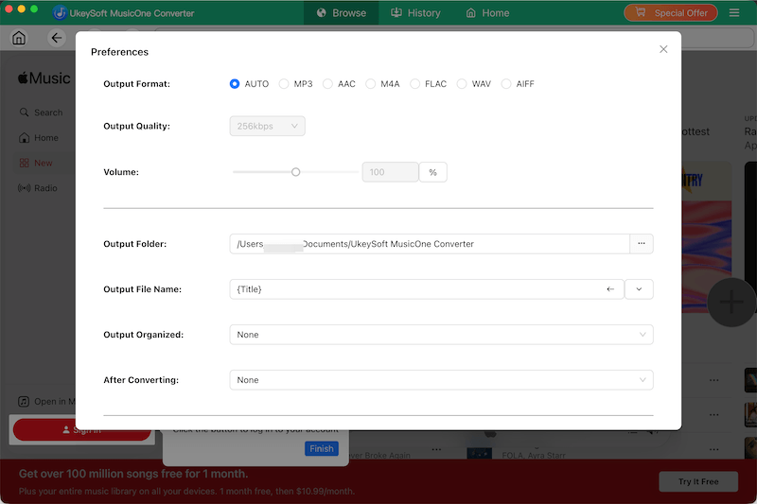Viewport: 757px width, 504px height.
Task: Click the Apple Music logo
Action: 44,78
